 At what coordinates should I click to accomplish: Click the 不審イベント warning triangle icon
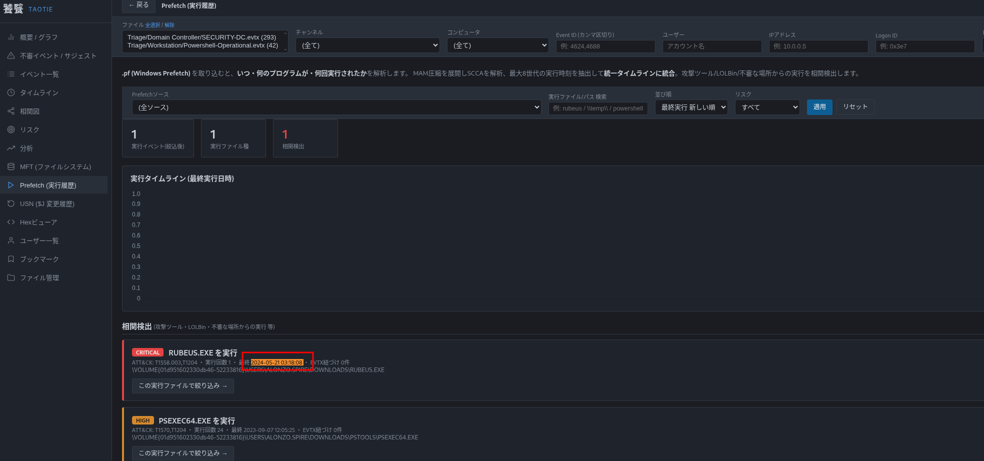click(11, 55)
